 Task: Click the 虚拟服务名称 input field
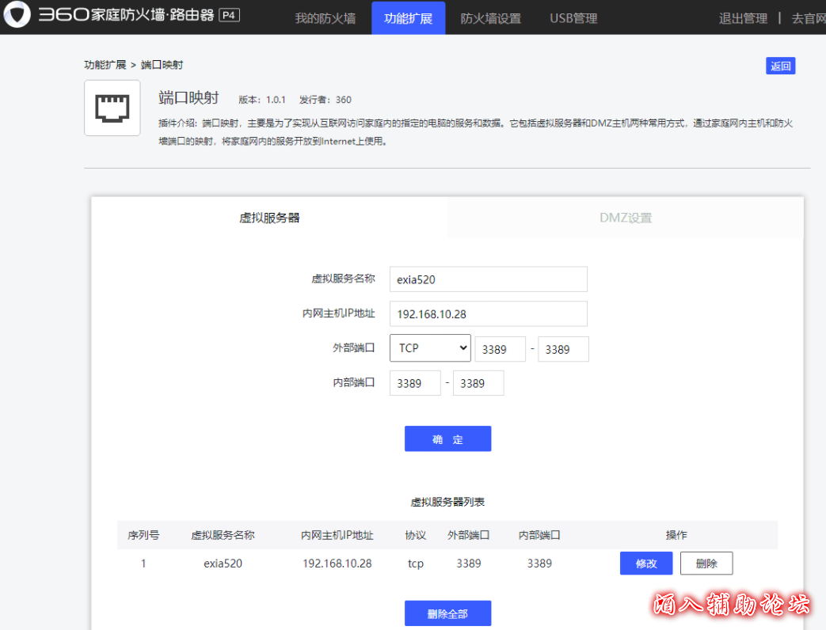pos(488,279)
